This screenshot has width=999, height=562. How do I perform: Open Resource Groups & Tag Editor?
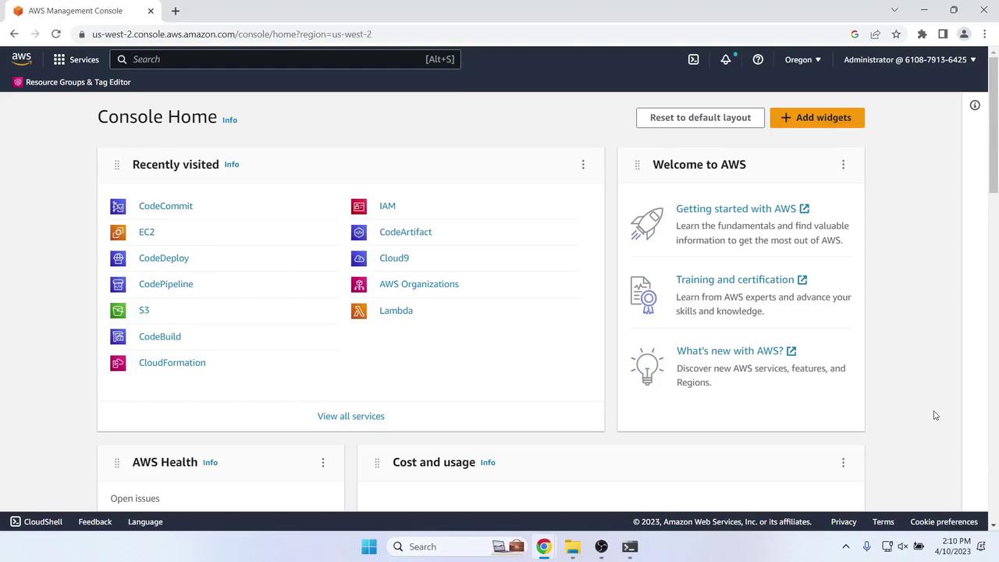(72, 82)
